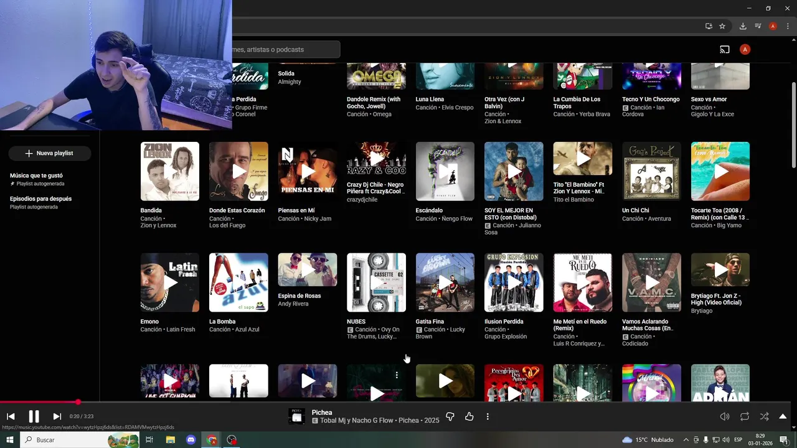Screen dimensions: 797x448
Task: Open the Windows Start menu
Action: click(10, 440)
